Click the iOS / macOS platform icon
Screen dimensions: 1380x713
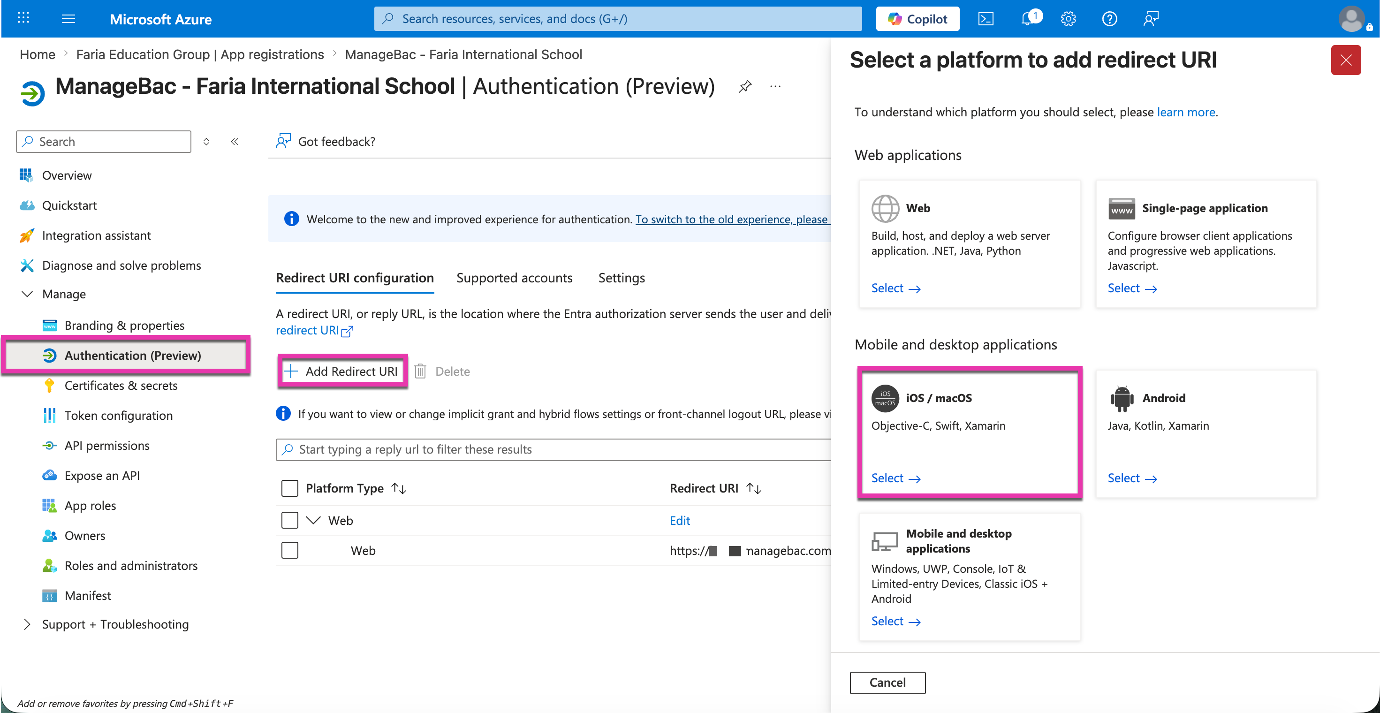pyautogui.click(x=885, y=399)
